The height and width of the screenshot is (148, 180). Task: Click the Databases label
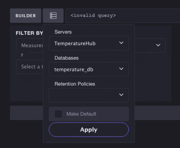pos(66,58)
